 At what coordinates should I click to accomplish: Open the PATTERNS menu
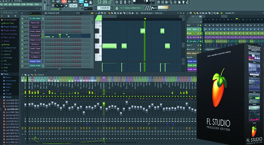[16, 4]
